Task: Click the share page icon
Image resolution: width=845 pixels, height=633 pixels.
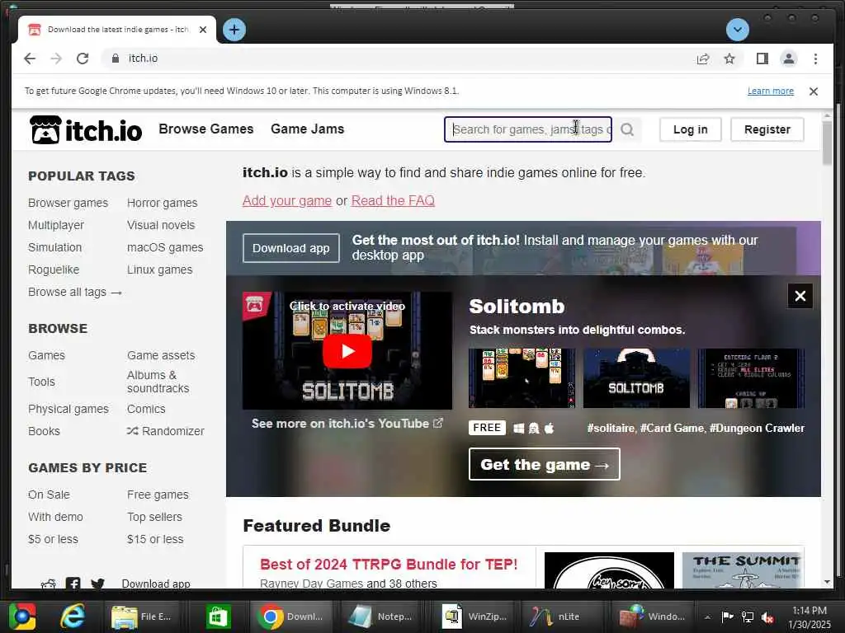Action: click(703, 59)
